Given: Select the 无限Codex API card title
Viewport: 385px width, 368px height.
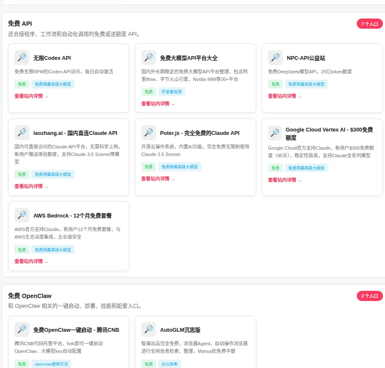Looking at the screenshot, I should pyautogui.click(x=52, y=58).
